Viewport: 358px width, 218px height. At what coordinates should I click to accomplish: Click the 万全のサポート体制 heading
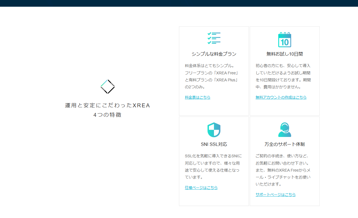[284, 144]
